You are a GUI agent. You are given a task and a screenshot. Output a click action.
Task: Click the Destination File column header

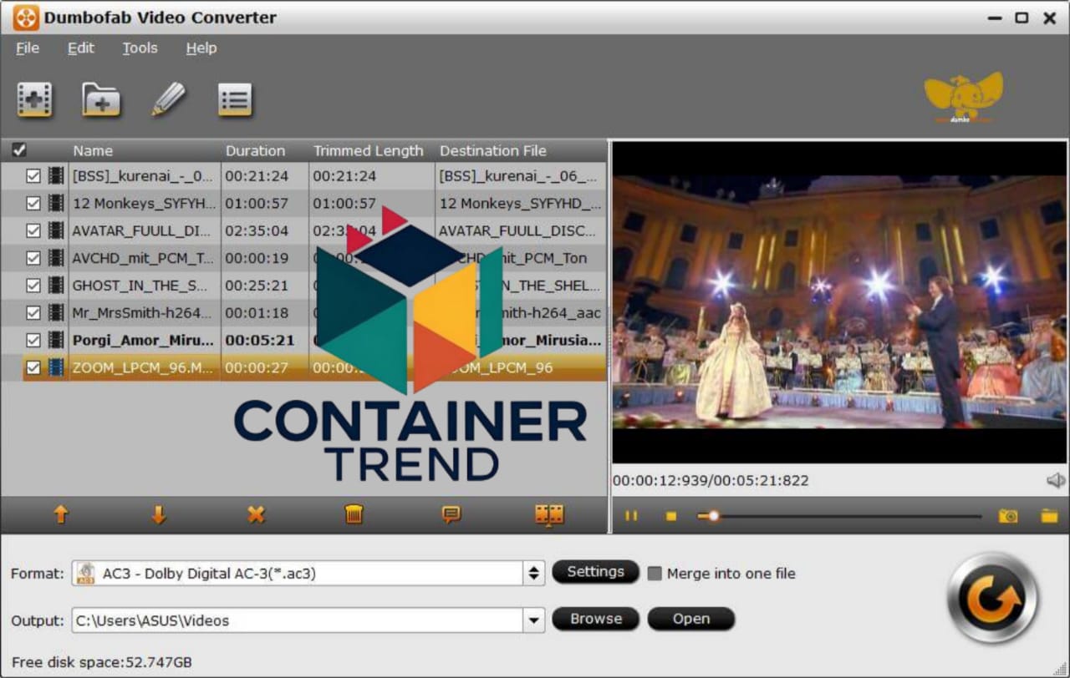(x=493, y=150)
